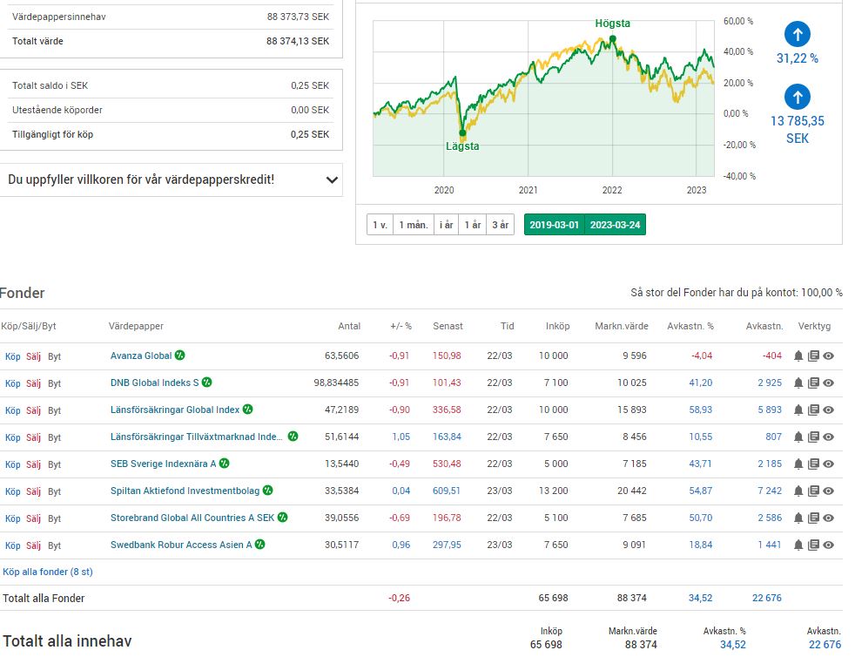855x657 pixels.
Task: Click the alert bell for Avanza Global
Action: (x=798, y=356)
